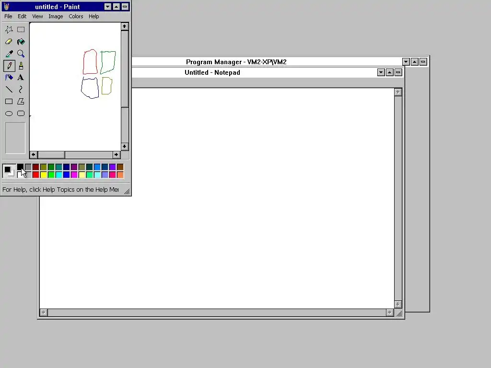Choose the Airbrush spray tool
Viewport: 491px width, 368px height.
pyautogui.click(x=9, y=78)
